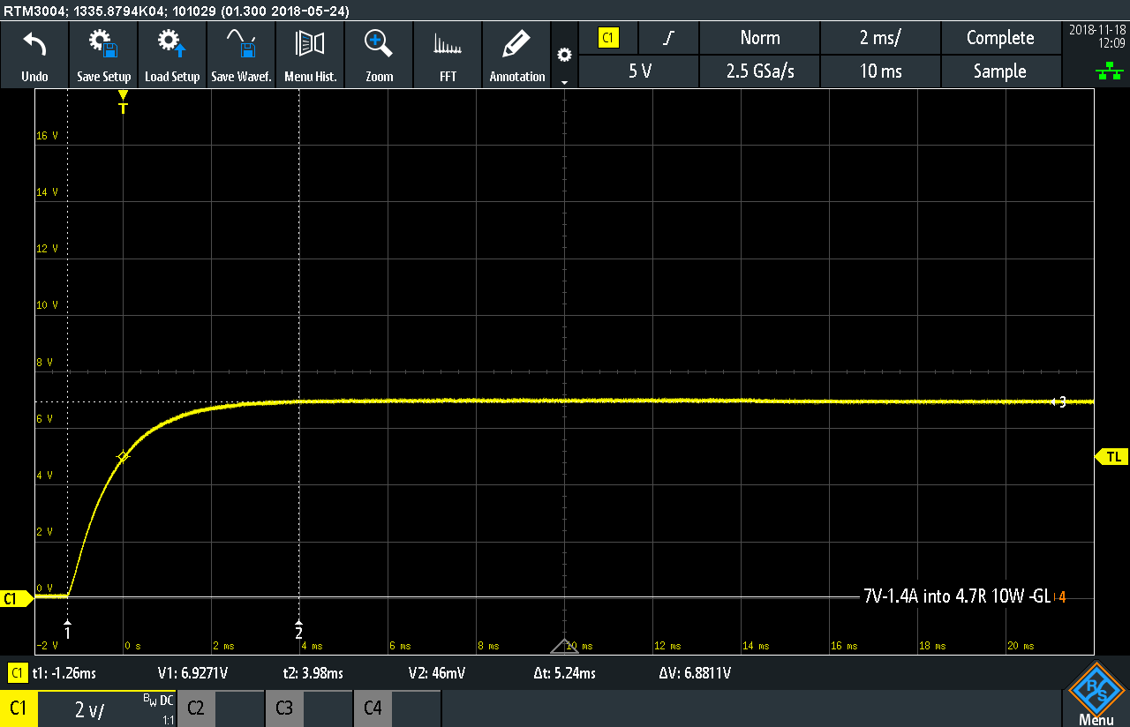
Task: Open Menu History icon
Action: point(310,45)
